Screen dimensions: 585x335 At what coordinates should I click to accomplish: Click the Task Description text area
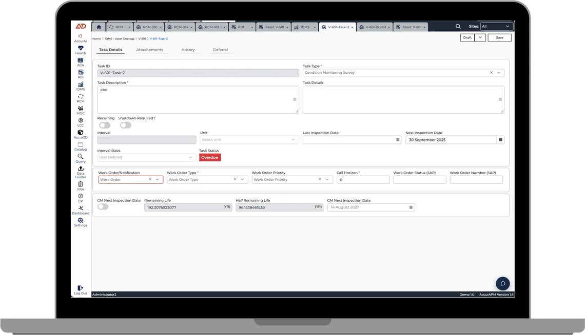pos(198,99)
